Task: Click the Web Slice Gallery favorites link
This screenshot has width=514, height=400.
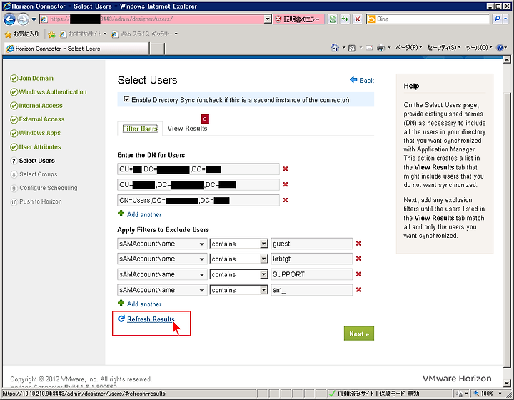Action: click(x=144, y=34)
